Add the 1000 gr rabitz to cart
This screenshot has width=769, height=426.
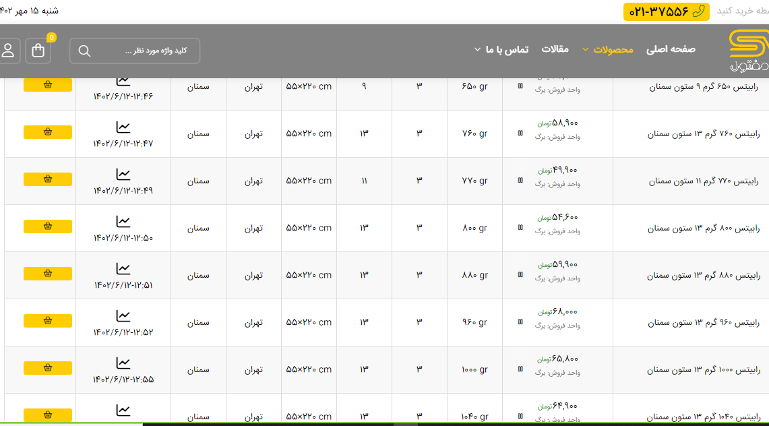tap(48, 368)
